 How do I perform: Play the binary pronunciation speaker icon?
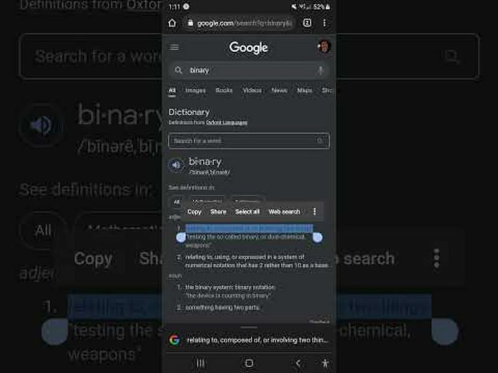tap(176, 165)
